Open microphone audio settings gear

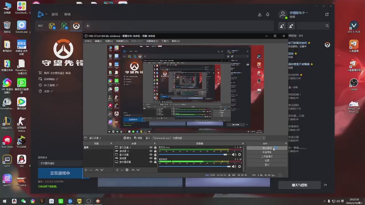point(240,154)
